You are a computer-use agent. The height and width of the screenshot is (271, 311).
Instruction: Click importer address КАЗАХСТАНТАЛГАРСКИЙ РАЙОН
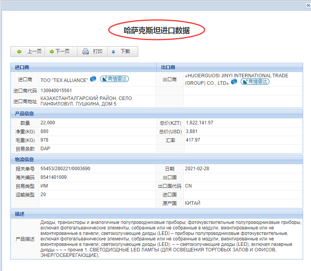[86, 101]
